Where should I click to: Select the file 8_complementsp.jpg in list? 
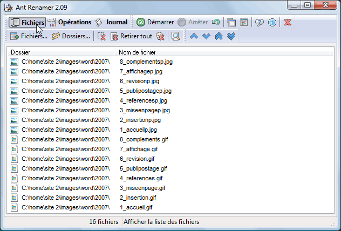pyautogui.click(x=146, y=62)
